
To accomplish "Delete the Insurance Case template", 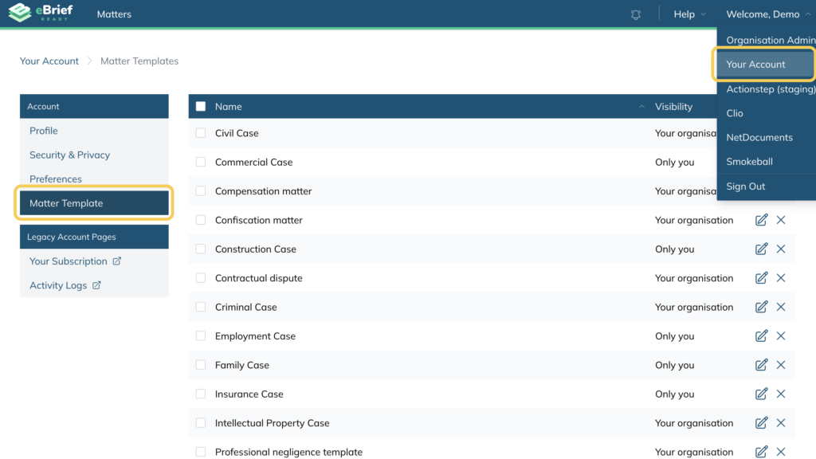I will pos(781,394).
